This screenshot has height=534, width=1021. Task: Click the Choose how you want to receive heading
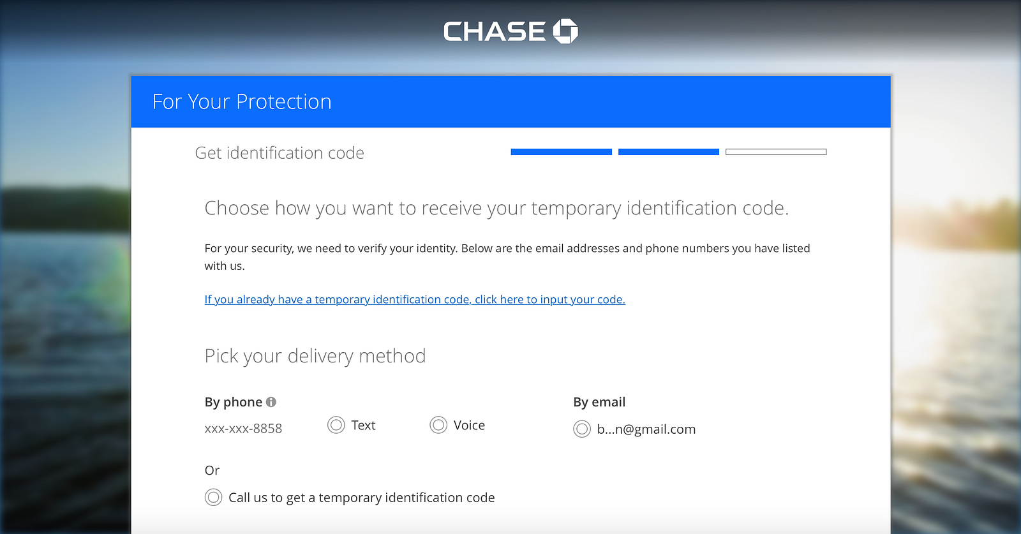click(x=496, y=209)
